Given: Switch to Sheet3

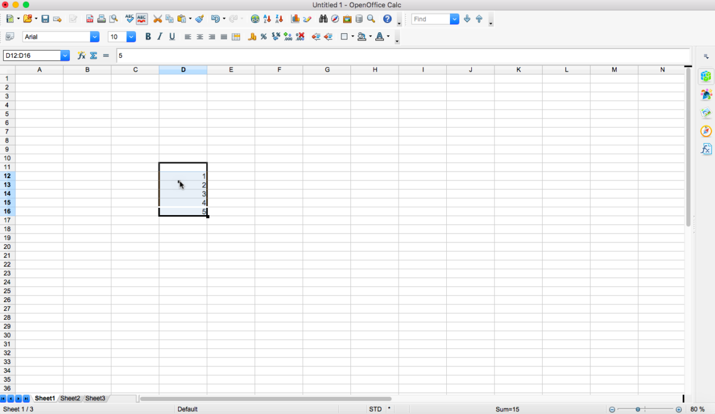Looking at the screenshot, I should [95, 398].
